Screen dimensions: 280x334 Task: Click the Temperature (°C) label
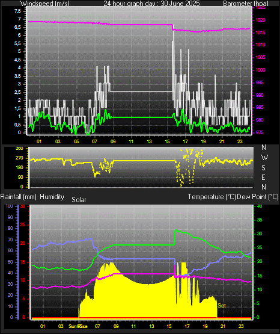pos(212,197)
